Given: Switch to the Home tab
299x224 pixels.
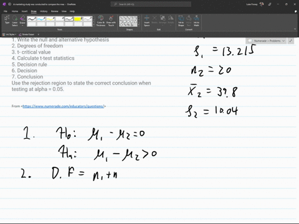Looking at the screenshot, I should pos(15,11).
